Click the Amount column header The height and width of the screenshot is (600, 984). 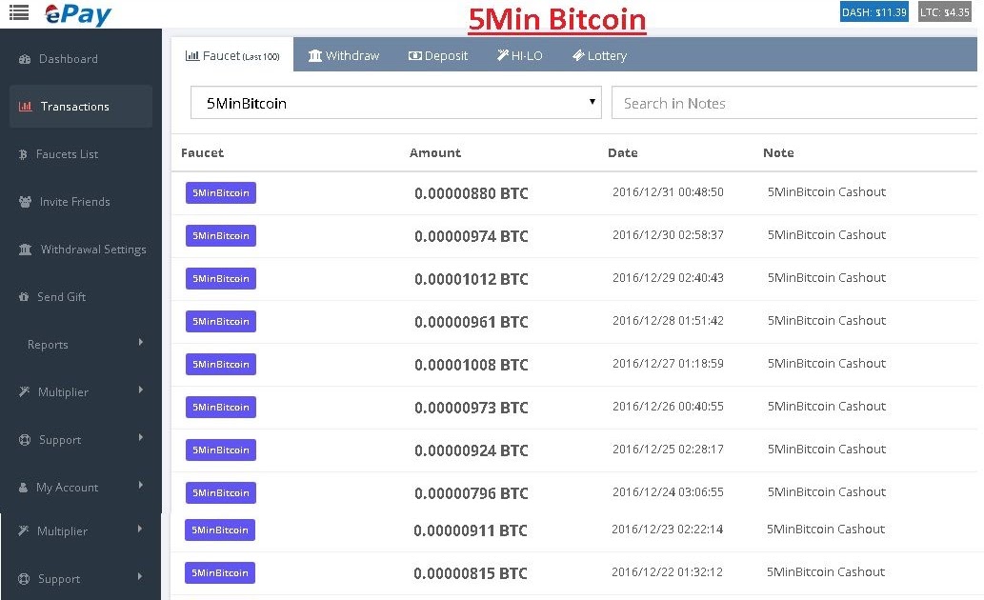pos(435,152)
